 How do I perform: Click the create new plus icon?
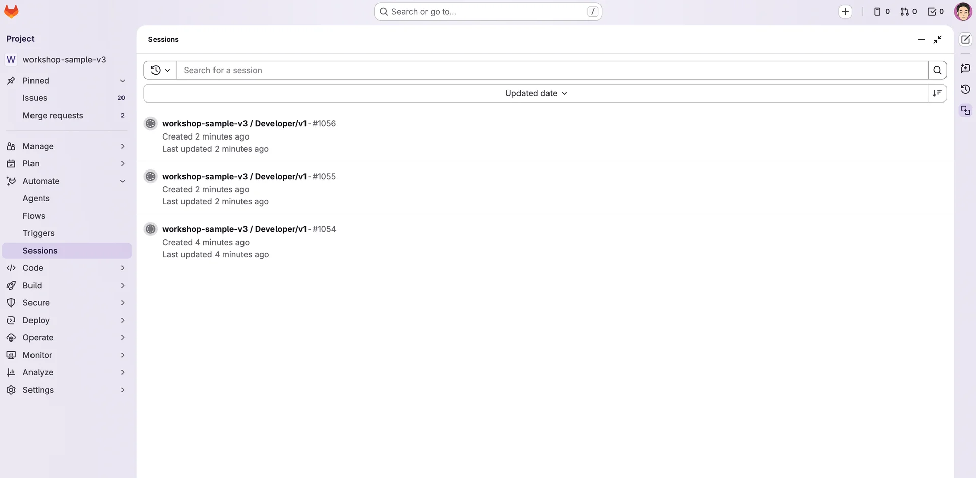[x=845, y=12]
